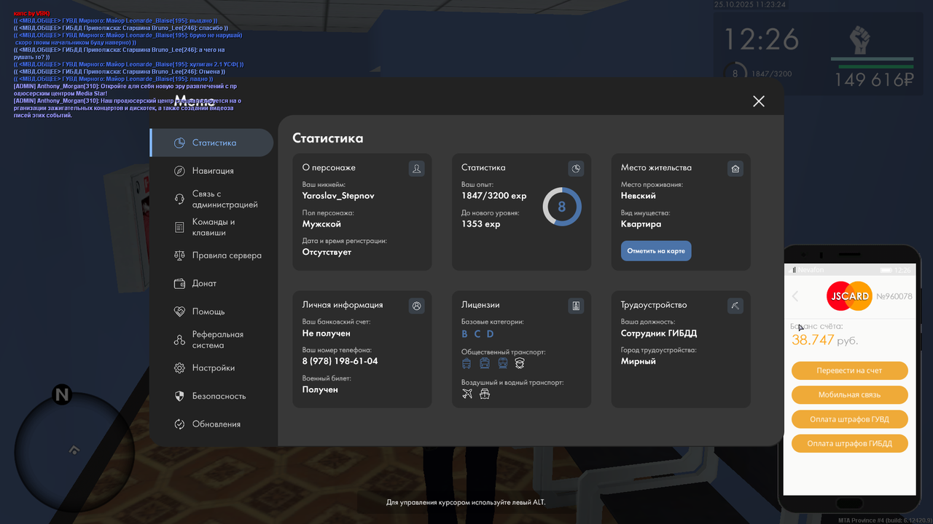This screenshot has width=933, height=524.
Task: Click the job title Сотрудник ГИБДД
Action: click(x=659, y=333)
